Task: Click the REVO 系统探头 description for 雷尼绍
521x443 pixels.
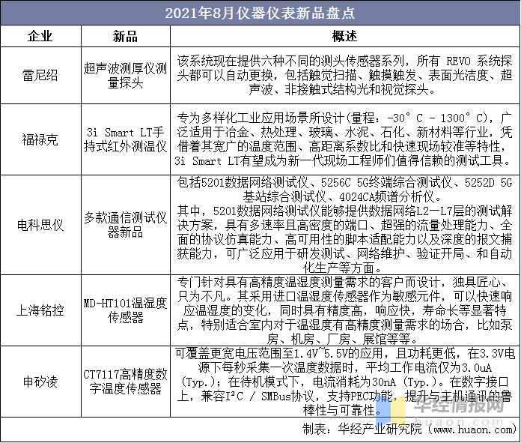Action: click(x=345, y=75)
